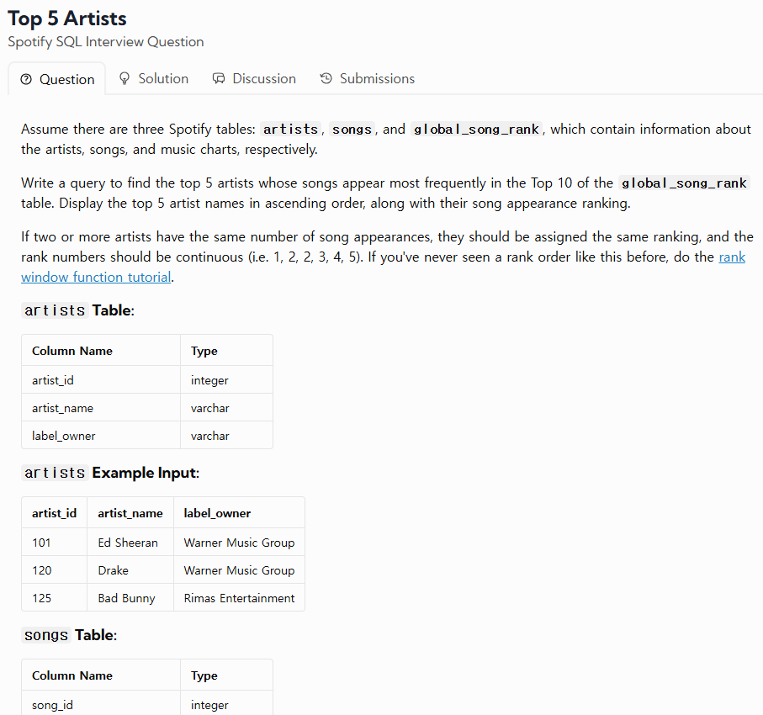Switch to the Solution tab

(154, 79)
